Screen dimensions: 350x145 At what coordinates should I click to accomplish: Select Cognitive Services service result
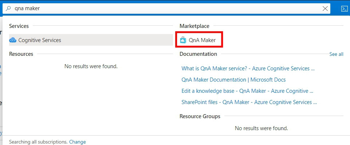click(91, 40)
